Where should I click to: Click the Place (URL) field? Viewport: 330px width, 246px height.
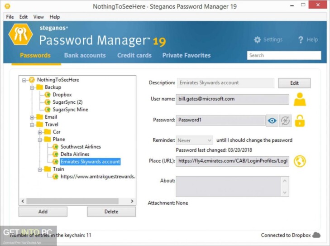coord(232,161)
